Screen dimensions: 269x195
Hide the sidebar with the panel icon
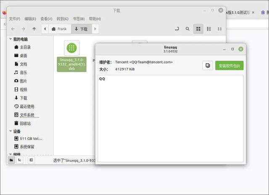pos(31,160)
